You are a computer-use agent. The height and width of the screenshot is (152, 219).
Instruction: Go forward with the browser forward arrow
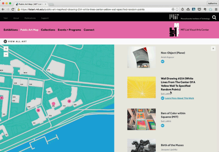8,9
